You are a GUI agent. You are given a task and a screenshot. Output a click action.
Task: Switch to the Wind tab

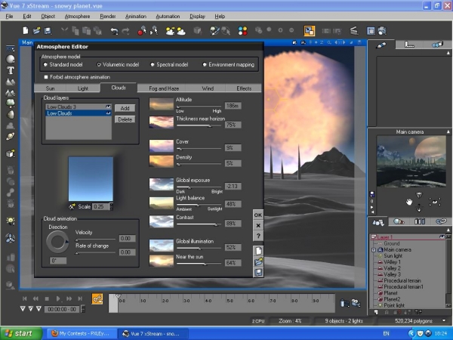click(208, 88)
